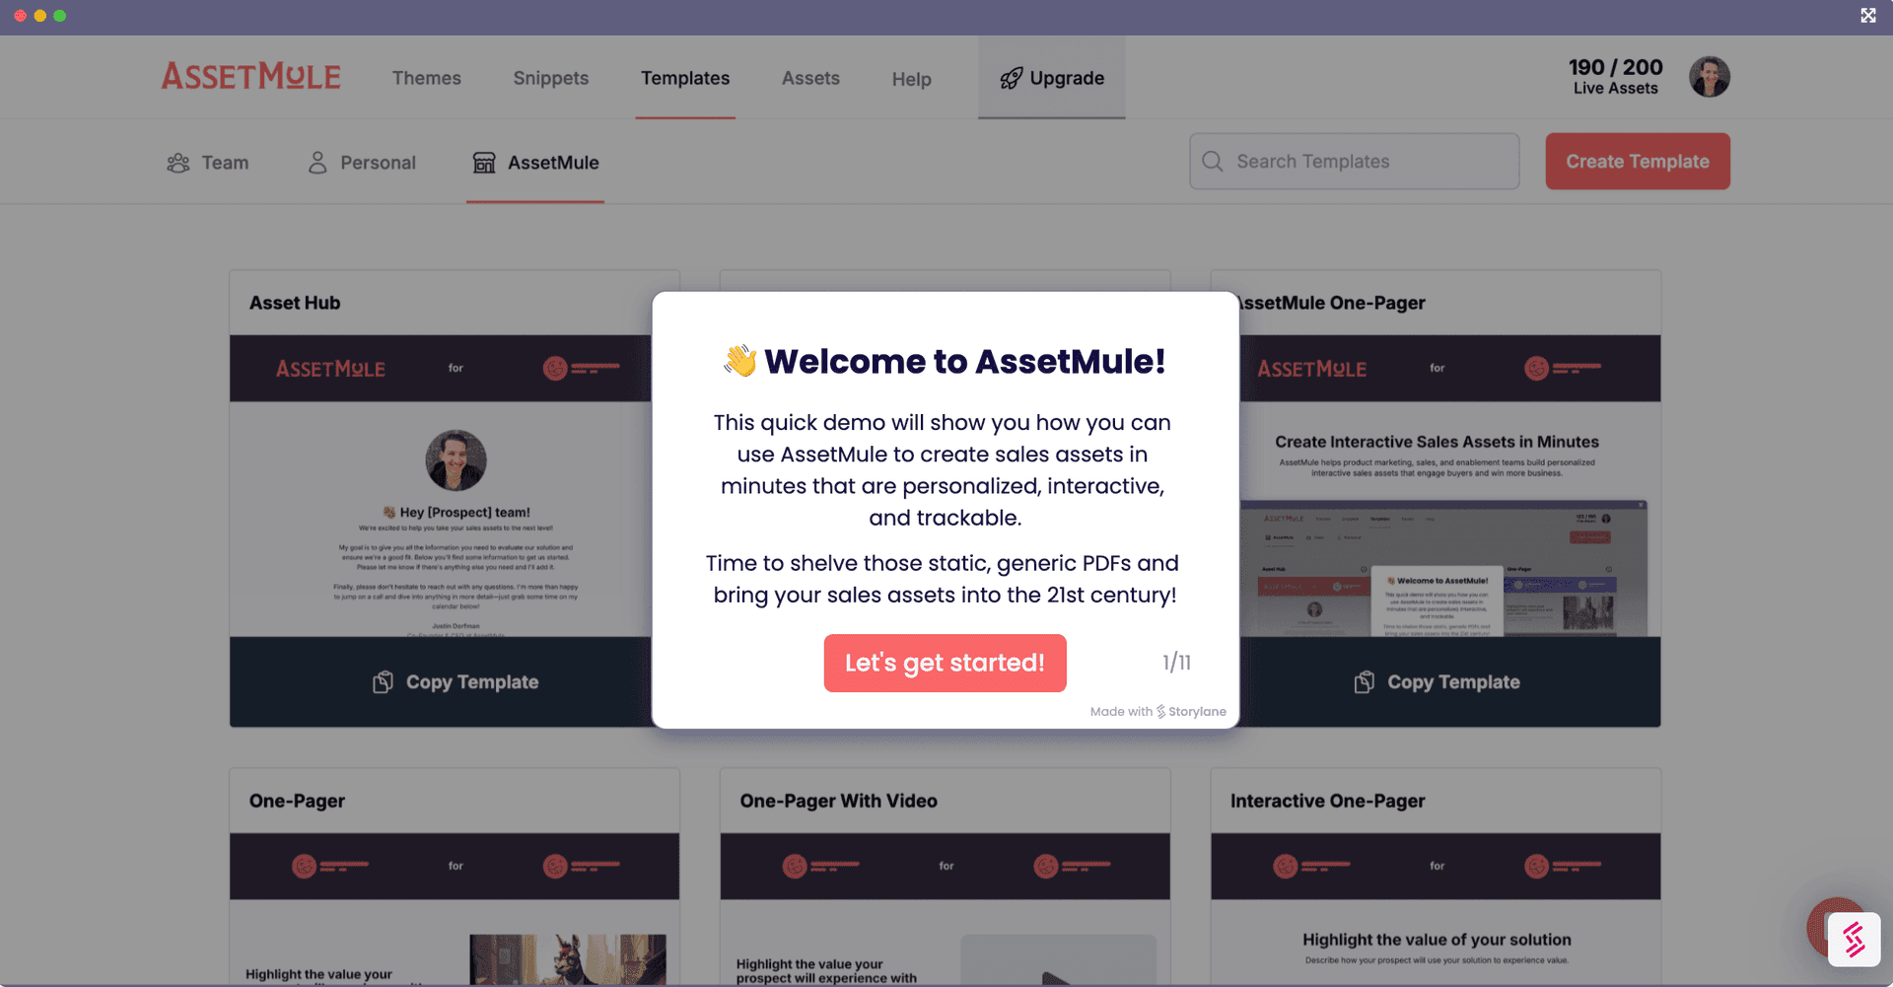
Task: Click the AssetMule storefront tab icon
Action: coord(484,163)
